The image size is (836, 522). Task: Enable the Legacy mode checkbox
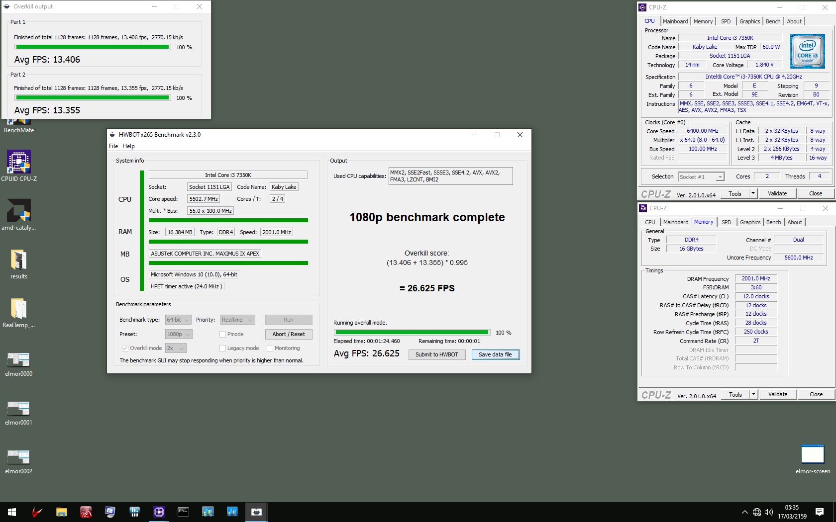coord(222,348)
